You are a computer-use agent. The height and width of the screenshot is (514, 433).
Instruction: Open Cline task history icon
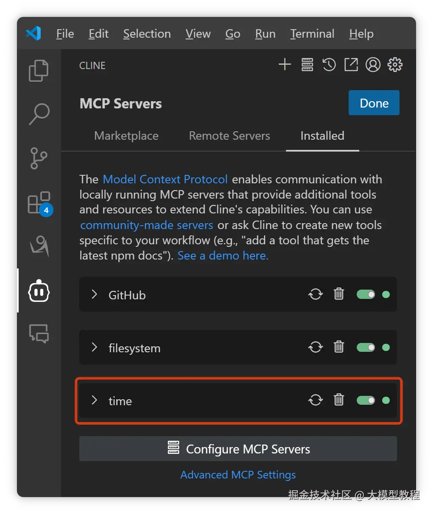(x=329, y=65)
